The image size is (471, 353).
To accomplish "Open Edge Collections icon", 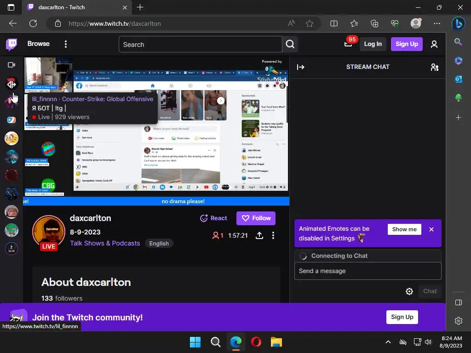I will point(374,23).
